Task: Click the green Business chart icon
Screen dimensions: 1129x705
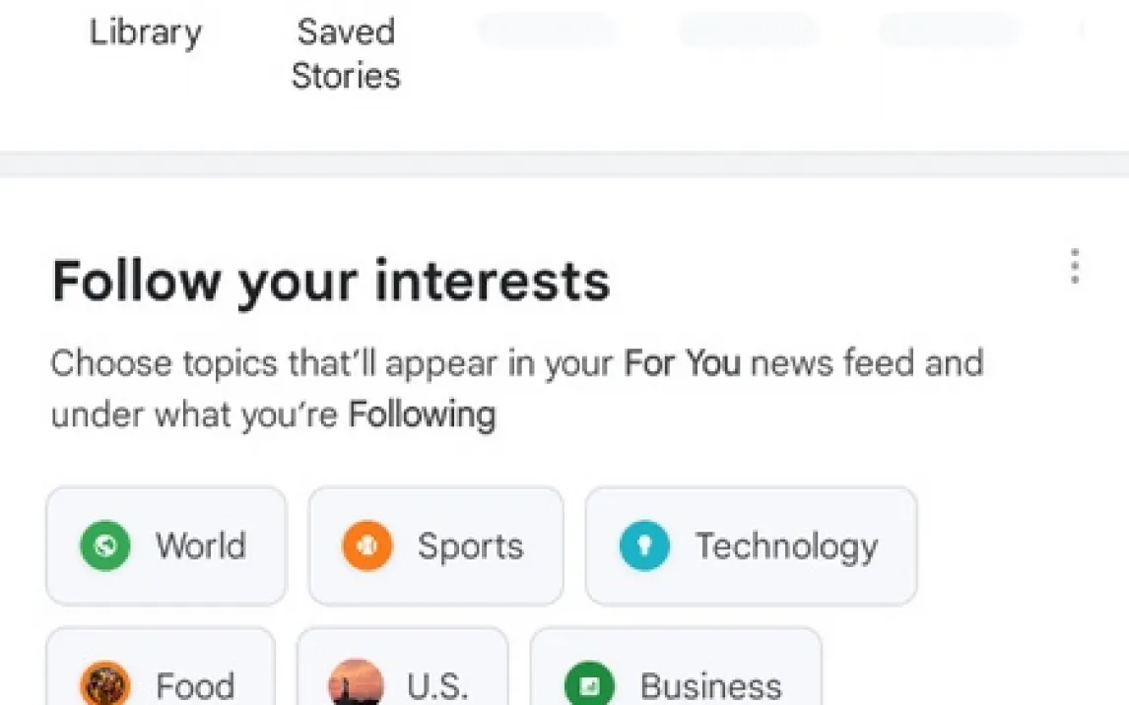Action: click(589, 683)
